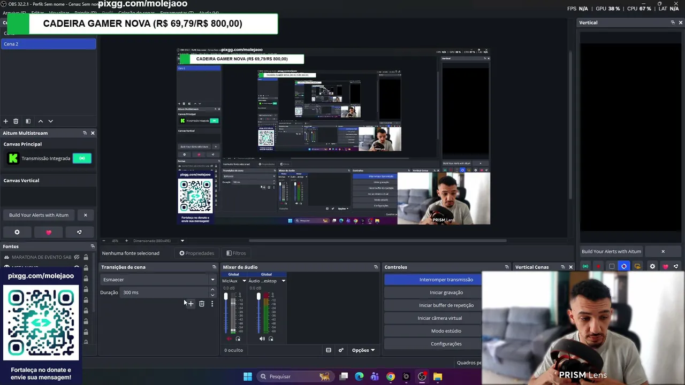Add a new scene with the plus icon
The image size is (685, 385).
click(x=5, y=121)
